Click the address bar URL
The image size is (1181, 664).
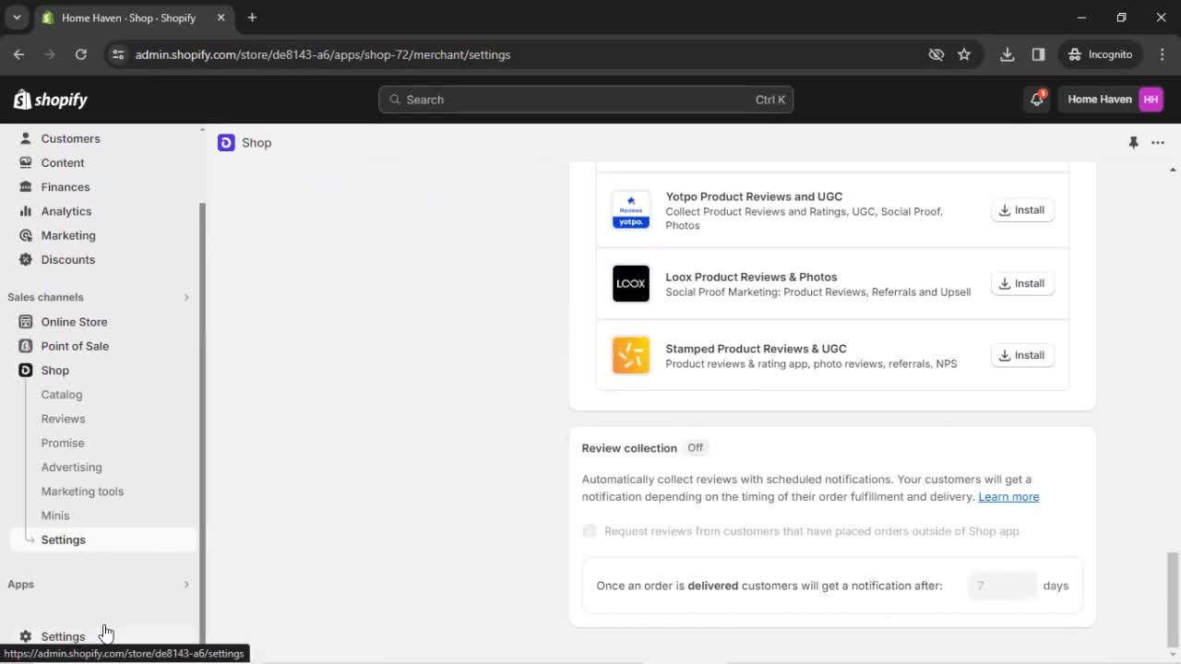[x=323, y=54]
